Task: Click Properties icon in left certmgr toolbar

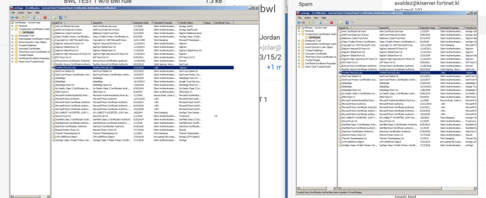Action: point(50,18)
